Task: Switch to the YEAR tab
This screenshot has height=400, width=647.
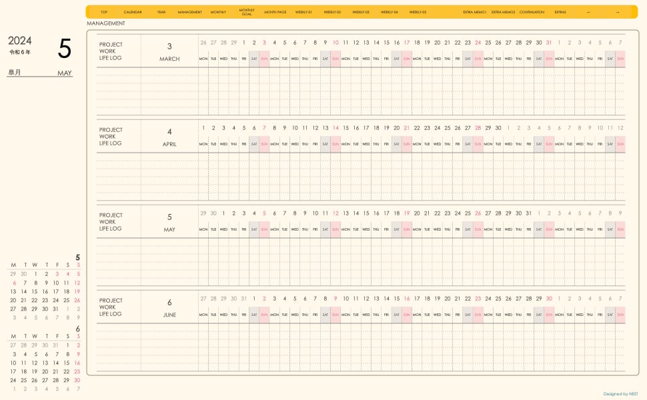Action: 161,12
